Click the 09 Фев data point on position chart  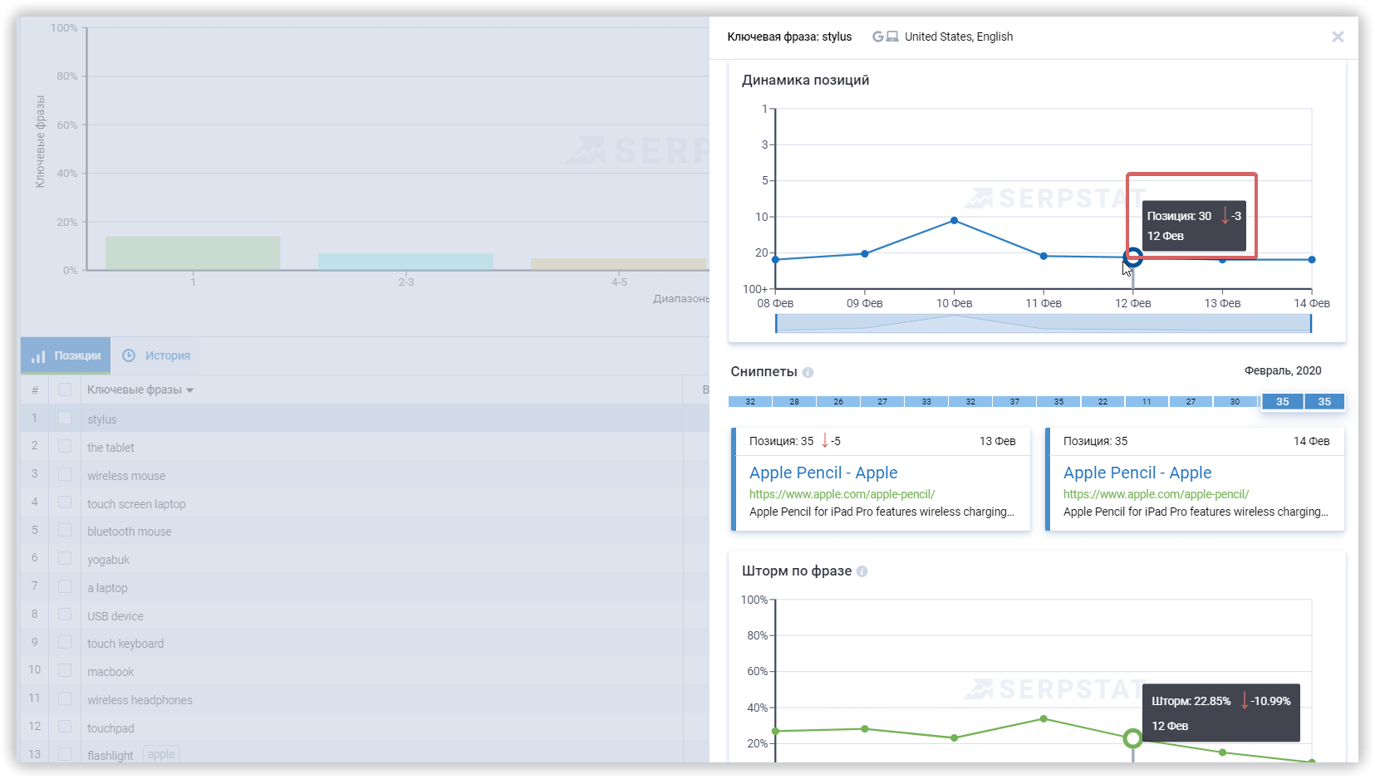click(x=865, y=253)
